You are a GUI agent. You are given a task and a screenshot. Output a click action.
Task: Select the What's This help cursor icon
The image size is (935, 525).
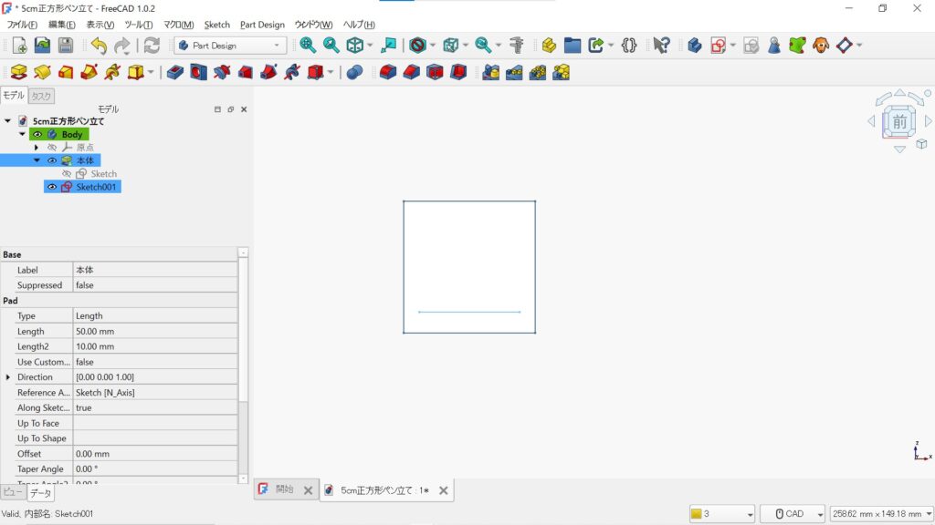pyautogui.click(x=661, y=45)
